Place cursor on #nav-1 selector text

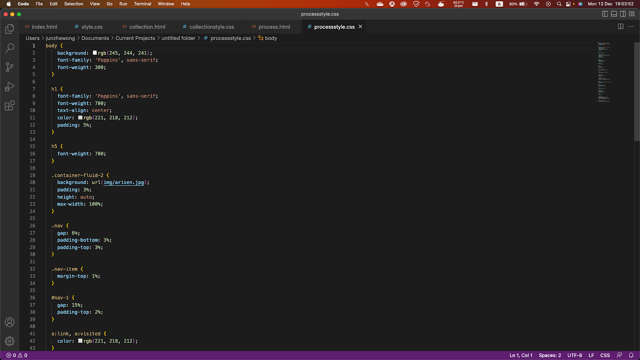click(x=60, y=298)
